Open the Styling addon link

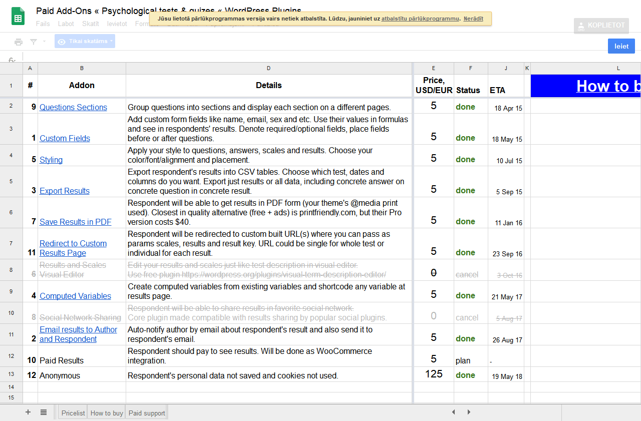[x=51, y=160]
